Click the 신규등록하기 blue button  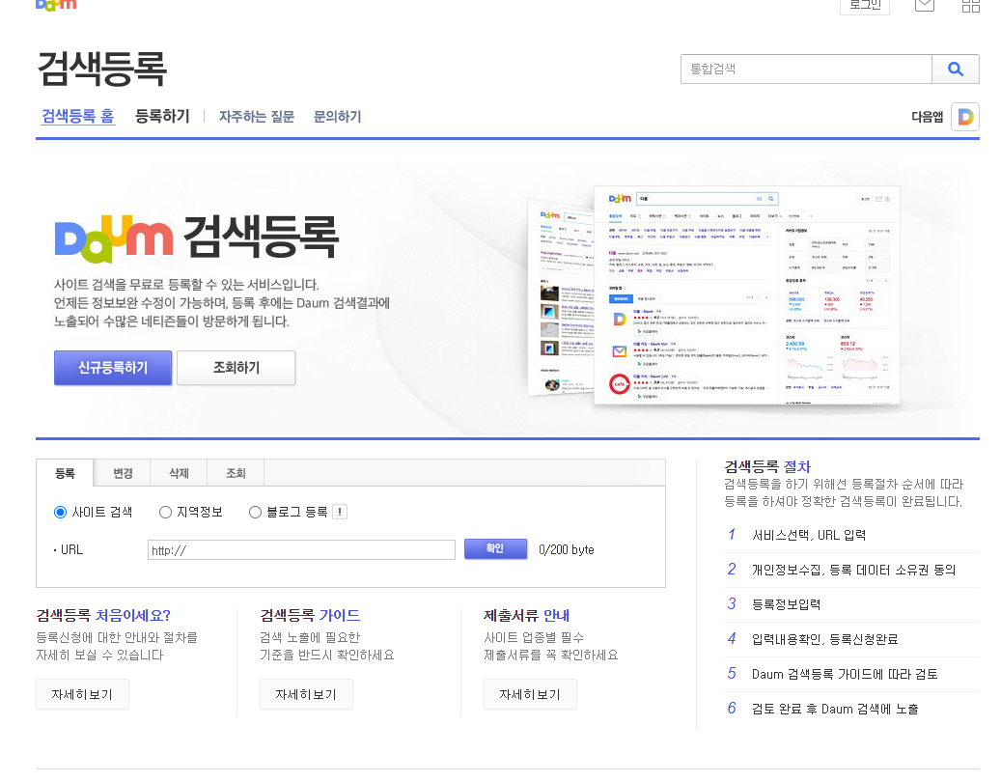tap(113, 368)
